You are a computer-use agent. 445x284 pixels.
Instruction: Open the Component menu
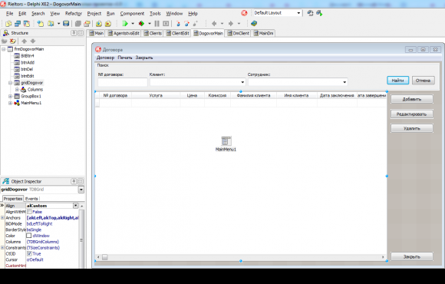[132, 13]
